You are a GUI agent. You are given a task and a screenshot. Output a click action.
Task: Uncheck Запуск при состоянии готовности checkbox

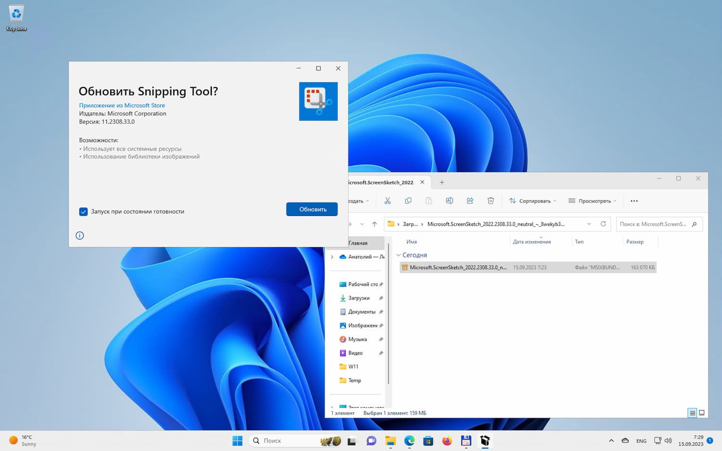[x=83, y=212]
